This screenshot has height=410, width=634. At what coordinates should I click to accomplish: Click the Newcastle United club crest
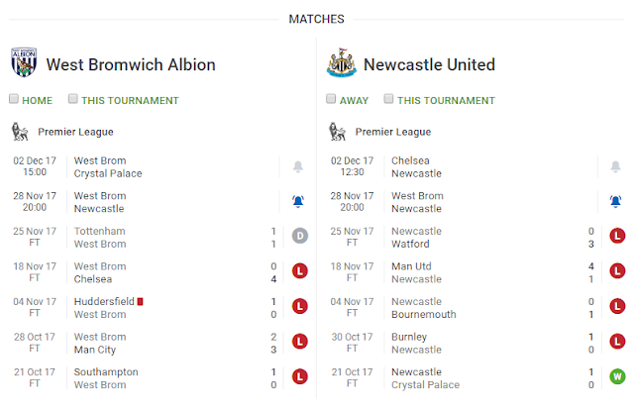340,63
